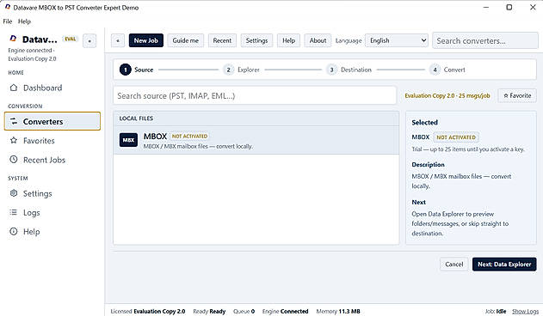This screenshot has height=316, width=543.
Task: Click the Ready status entry in the status bar
Action: tap(209, 311)
